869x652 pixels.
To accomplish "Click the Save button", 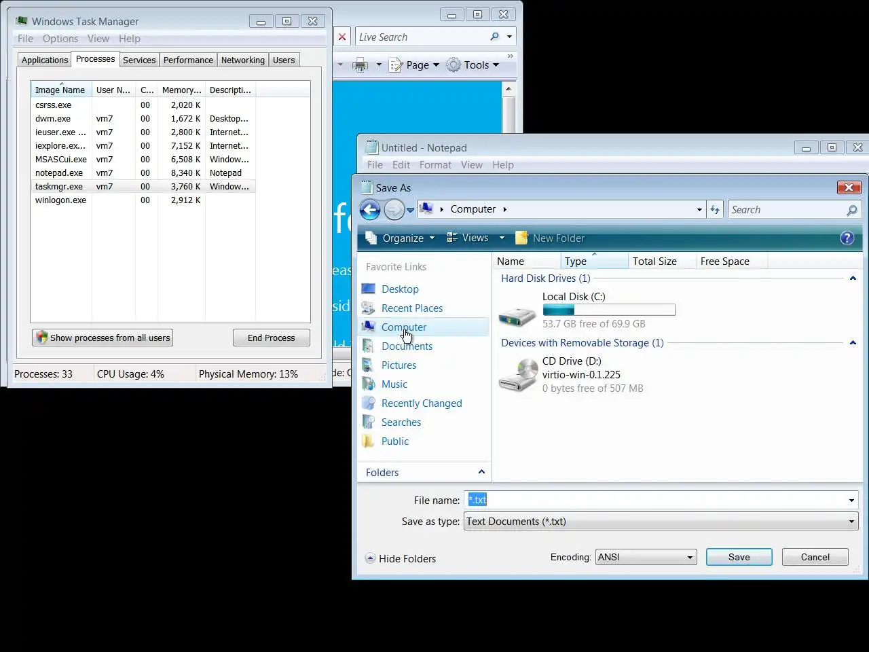I will click(739, 557).
